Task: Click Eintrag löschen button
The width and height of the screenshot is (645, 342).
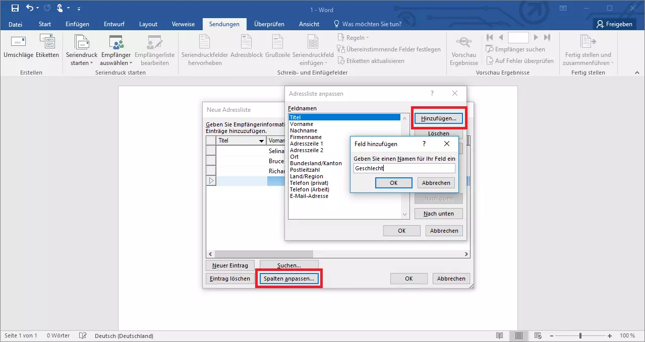Action: 230,279
